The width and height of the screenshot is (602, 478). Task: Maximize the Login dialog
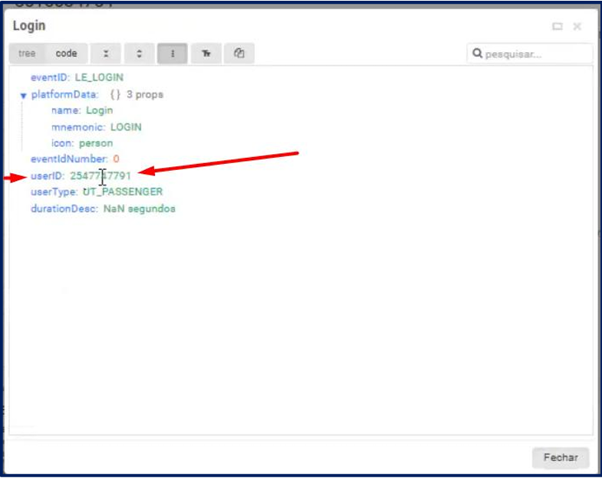pos(558,26)
